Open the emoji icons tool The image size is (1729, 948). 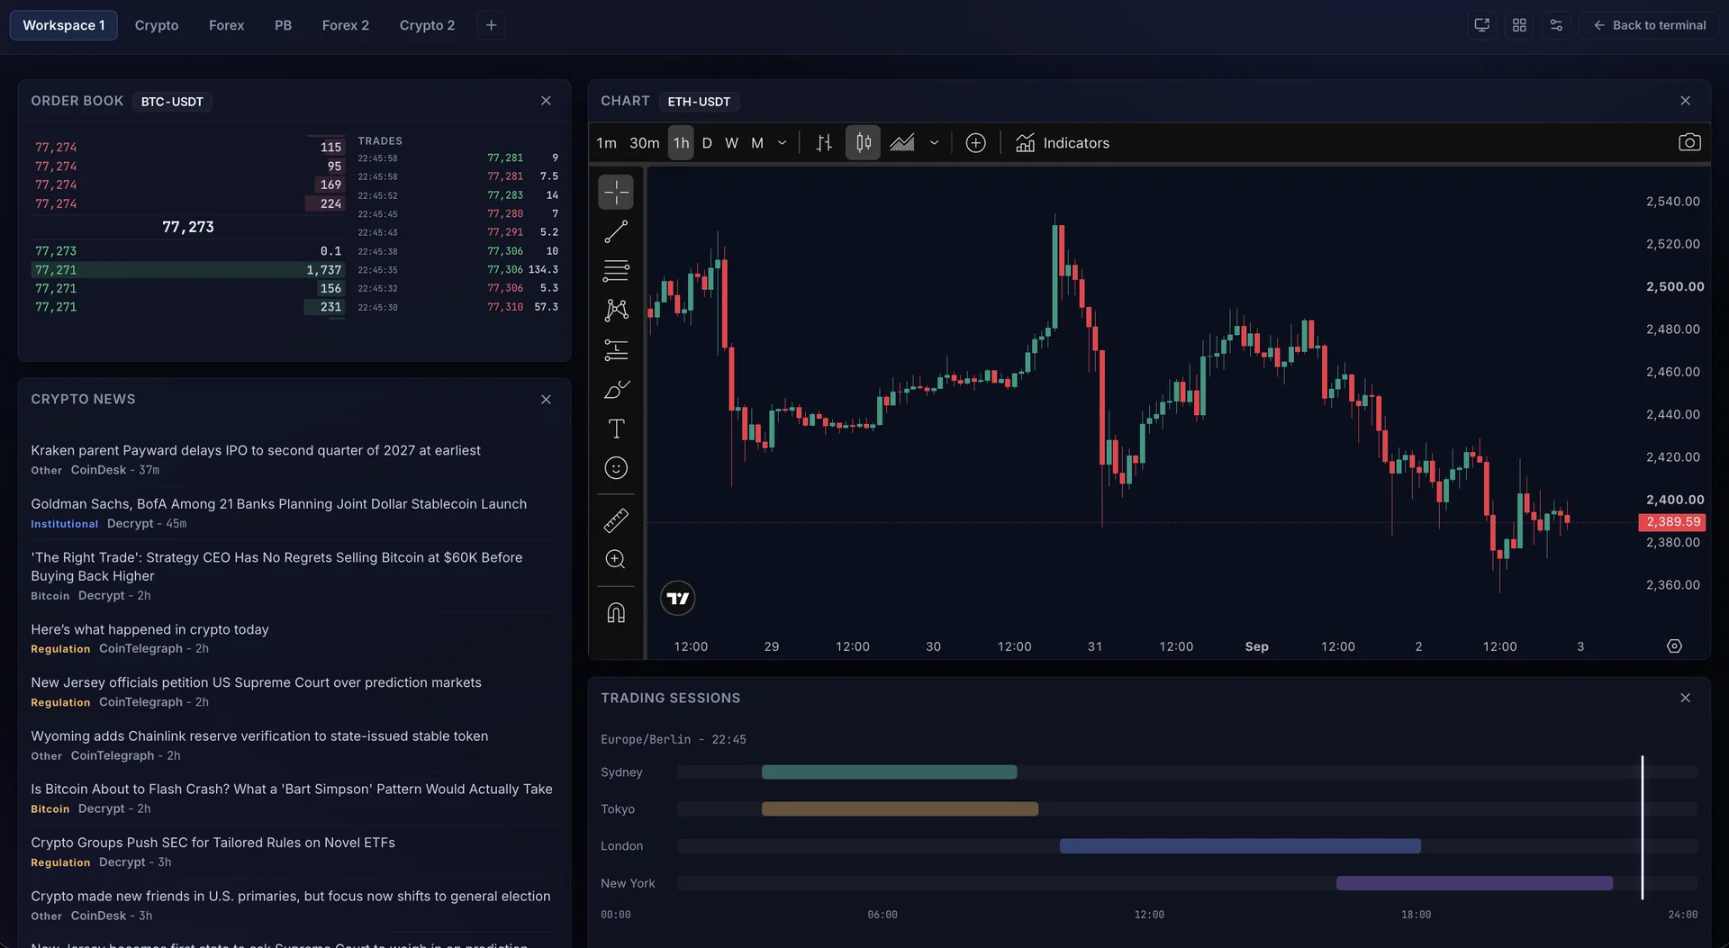coord(616,468)
